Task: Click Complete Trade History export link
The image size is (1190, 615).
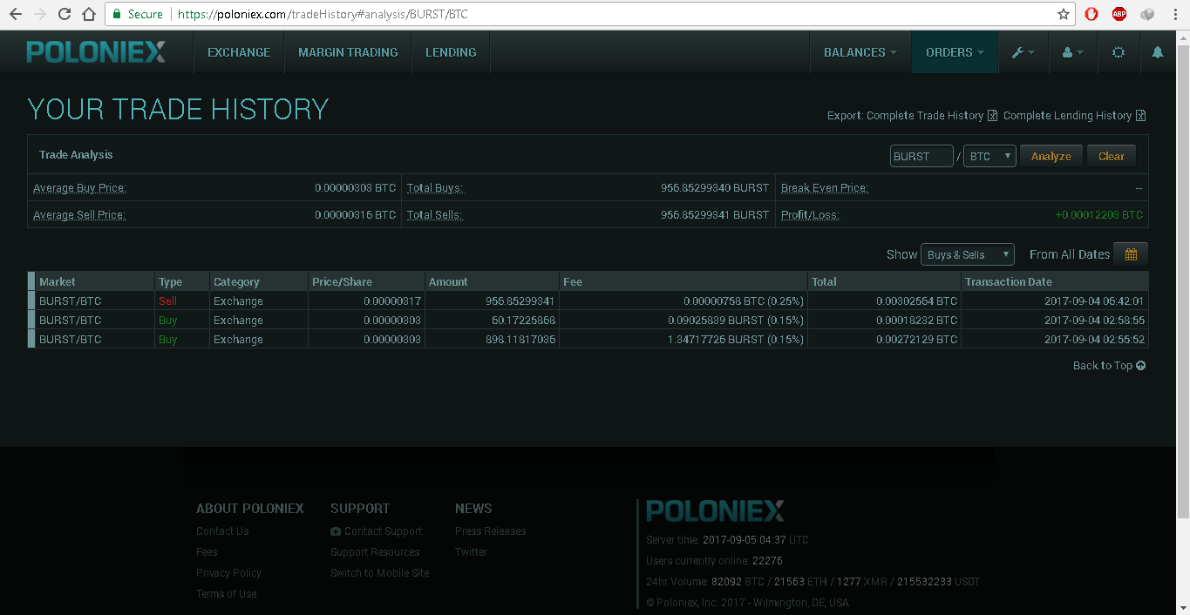Action: pos(925,116)
